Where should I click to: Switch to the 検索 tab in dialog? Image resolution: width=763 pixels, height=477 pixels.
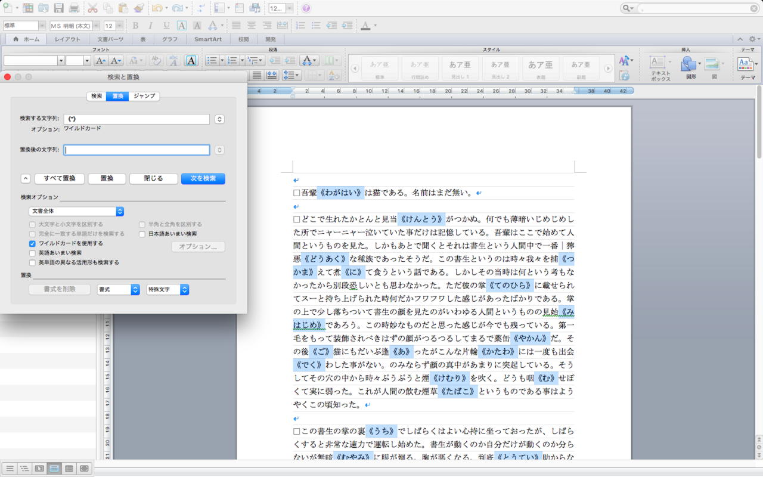pyautogui.click(x=96, y=96)
